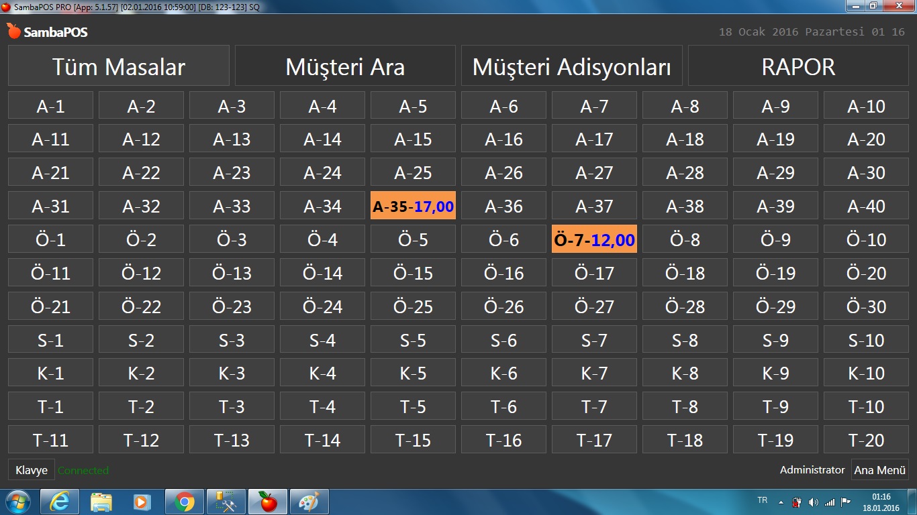Select occupied table Ö-7 with 12,00 balance
917x515 pixels.
click(594, 239)
